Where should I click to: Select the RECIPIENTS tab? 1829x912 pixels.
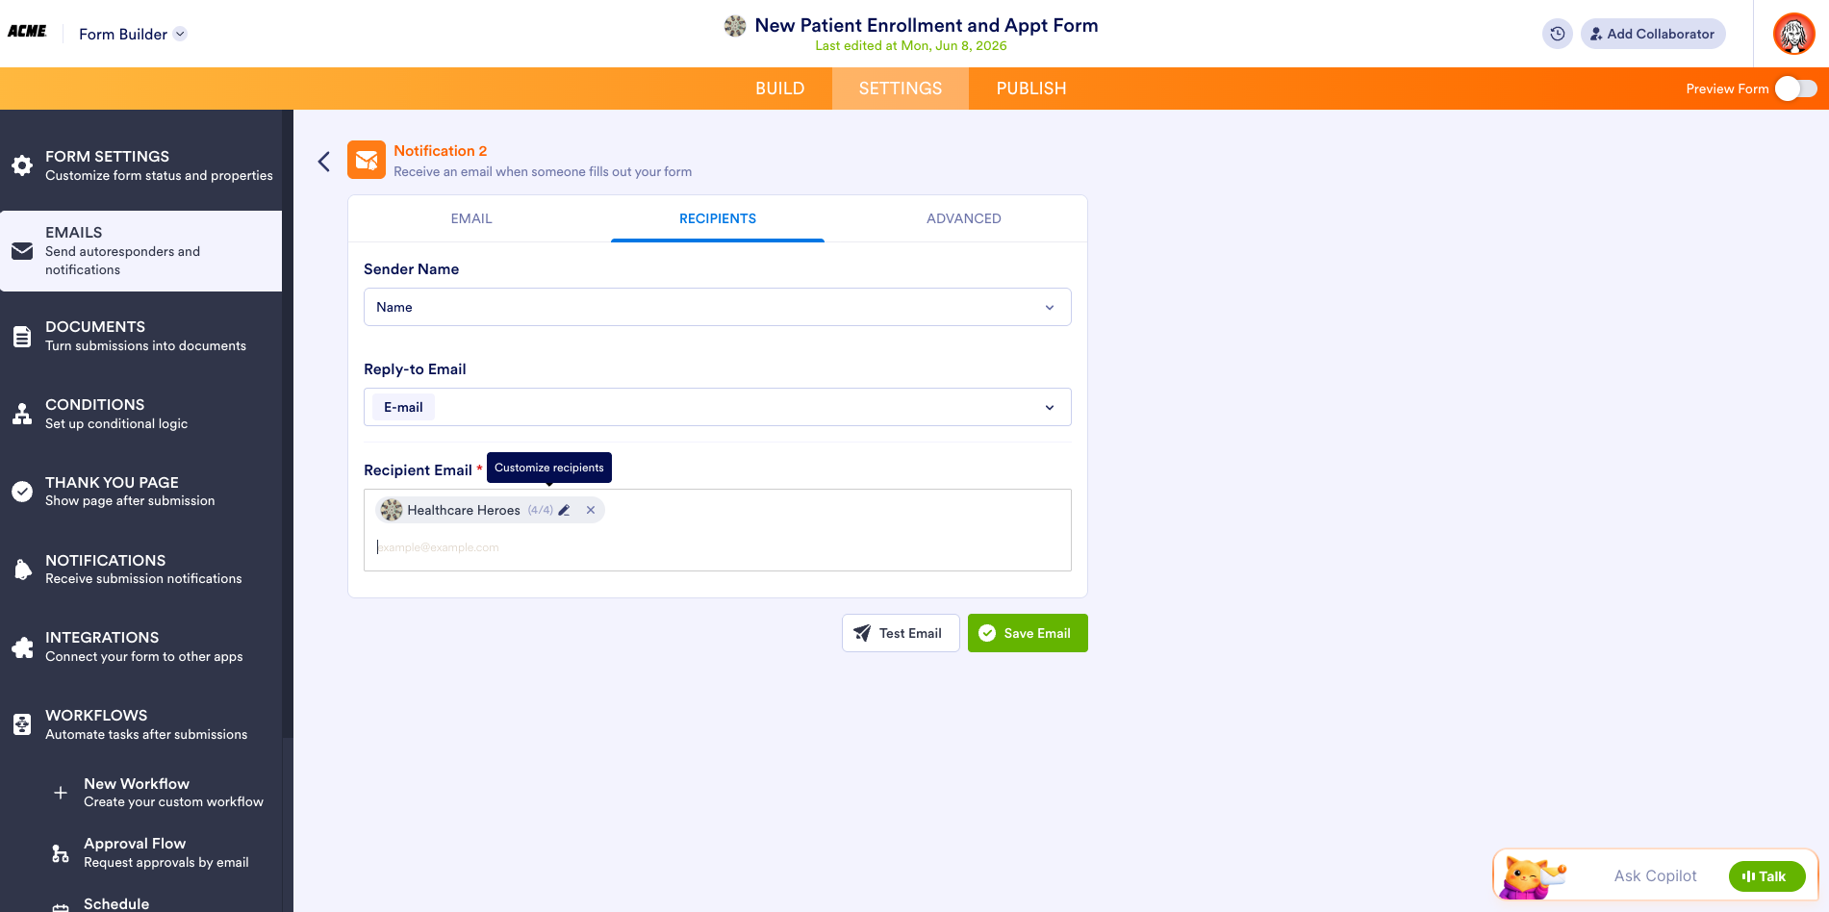click(x=718, y=218)
